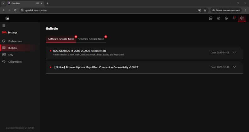Screen dimensions: 249x132
Task: Select the Preferences icon in the sidebar
Action: [x=4, y=41]
